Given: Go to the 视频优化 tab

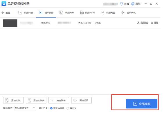Looking at the screenshot, I should [128, 12].
